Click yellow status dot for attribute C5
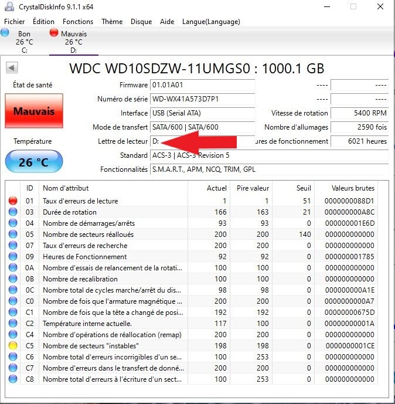The width and height of the screenshot is (395, 404). (13, 345)
